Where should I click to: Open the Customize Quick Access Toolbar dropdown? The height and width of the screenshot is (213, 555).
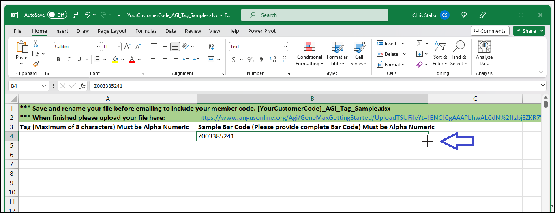119,15
